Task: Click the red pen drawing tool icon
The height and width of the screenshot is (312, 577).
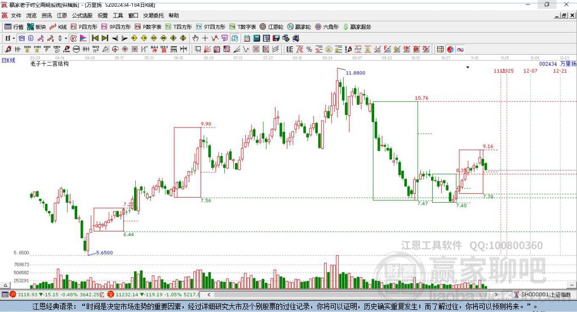Action: pos(8,50)
